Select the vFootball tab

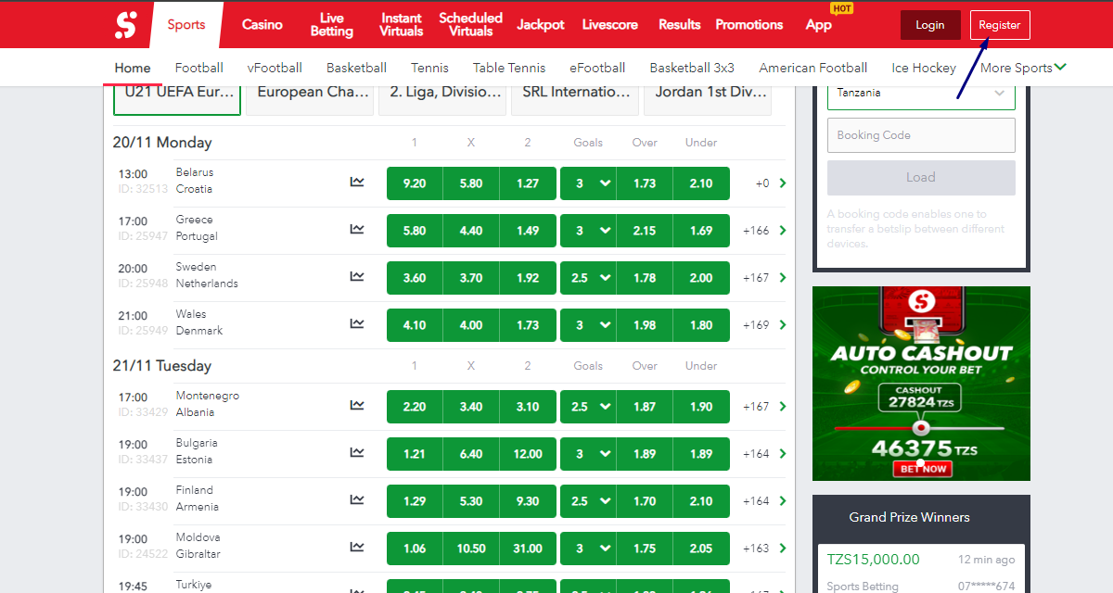tap(275, 68)
